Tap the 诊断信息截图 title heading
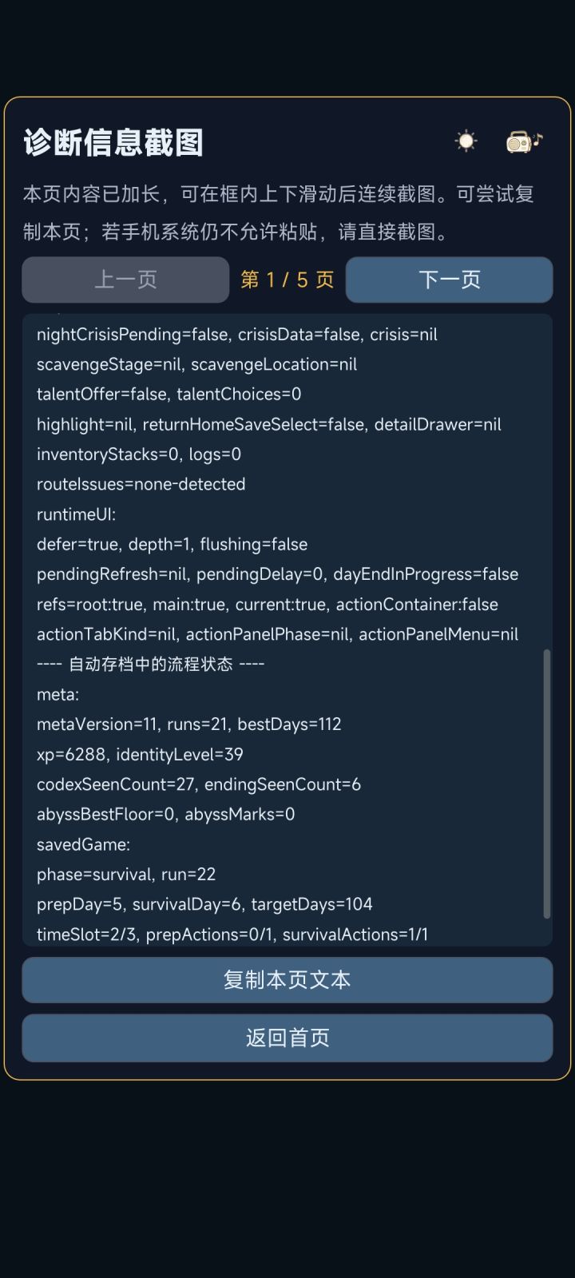The width and height of the screenshot is (575, 1278). point(113,142)
